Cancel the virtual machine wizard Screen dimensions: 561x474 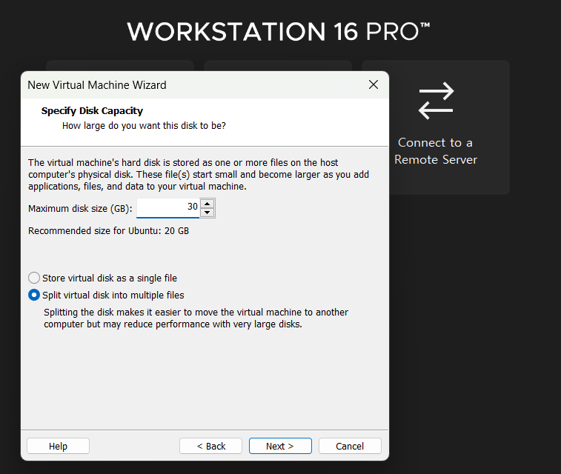pos(350,446)
